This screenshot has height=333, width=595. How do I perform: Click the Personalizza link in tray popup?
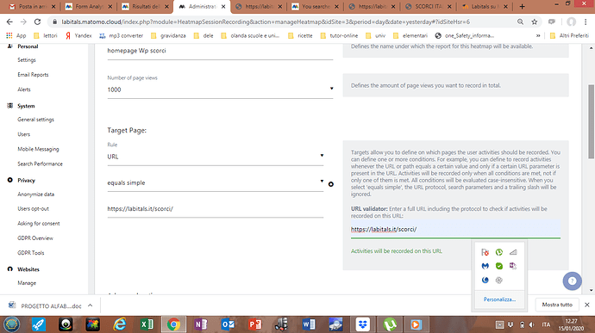point(499,299)
